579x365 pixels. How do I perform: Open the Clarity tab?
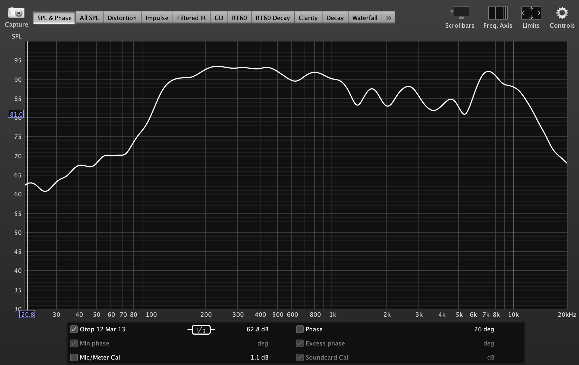coord(308,18)
